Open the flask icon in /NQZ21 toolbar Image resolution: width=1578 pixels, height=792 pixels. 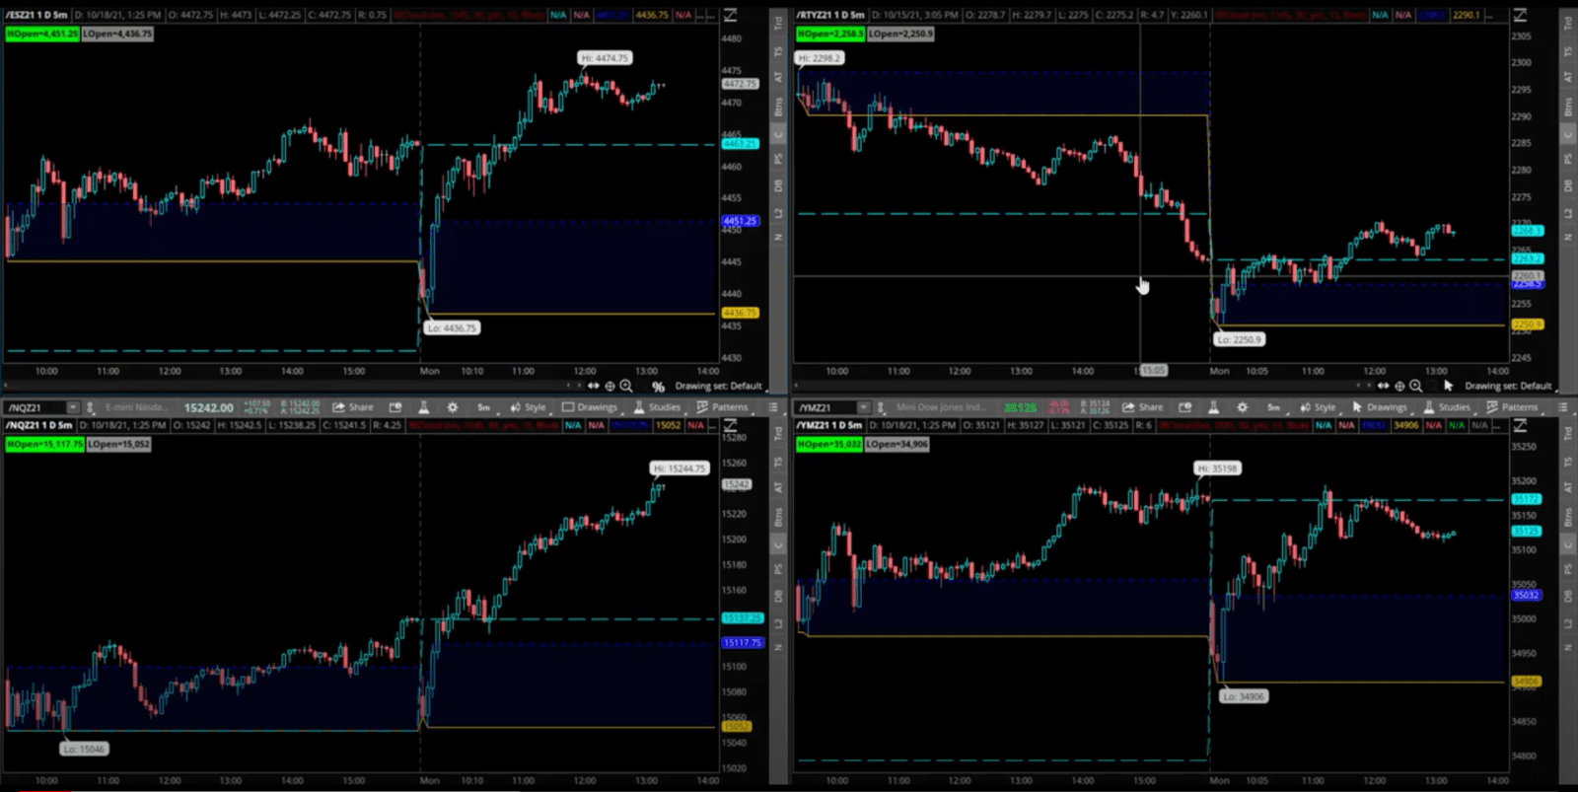pos(424,407)
